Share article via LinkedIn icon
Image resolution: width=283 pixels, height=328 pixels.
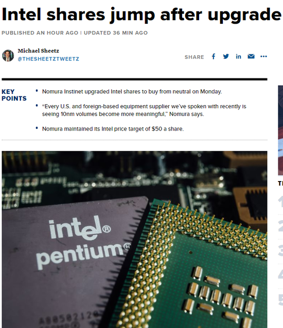[238, 57]
